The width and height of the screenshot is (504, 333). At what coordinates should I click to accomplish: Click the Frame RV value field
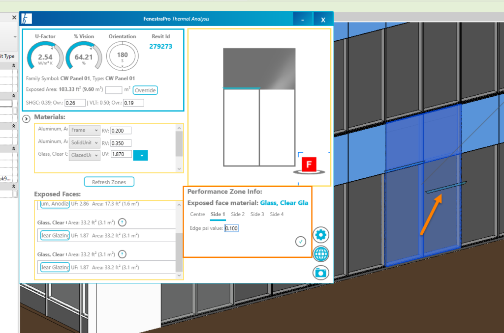click(121, 131)
